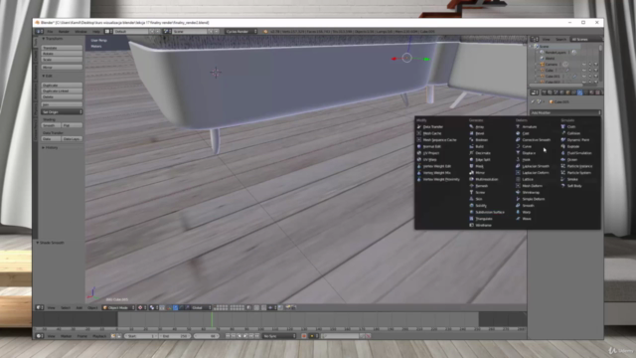The image size is (636, 358).
Task: Add the Remesh modifier
Action: pyautogui.click(x=481, y=186)
